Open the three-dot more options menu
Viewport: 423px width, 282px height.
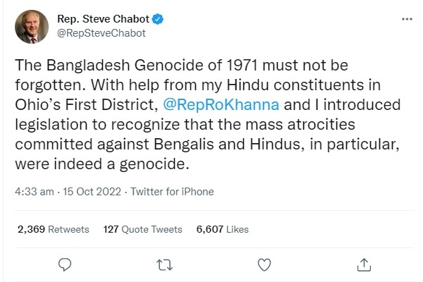406,19
